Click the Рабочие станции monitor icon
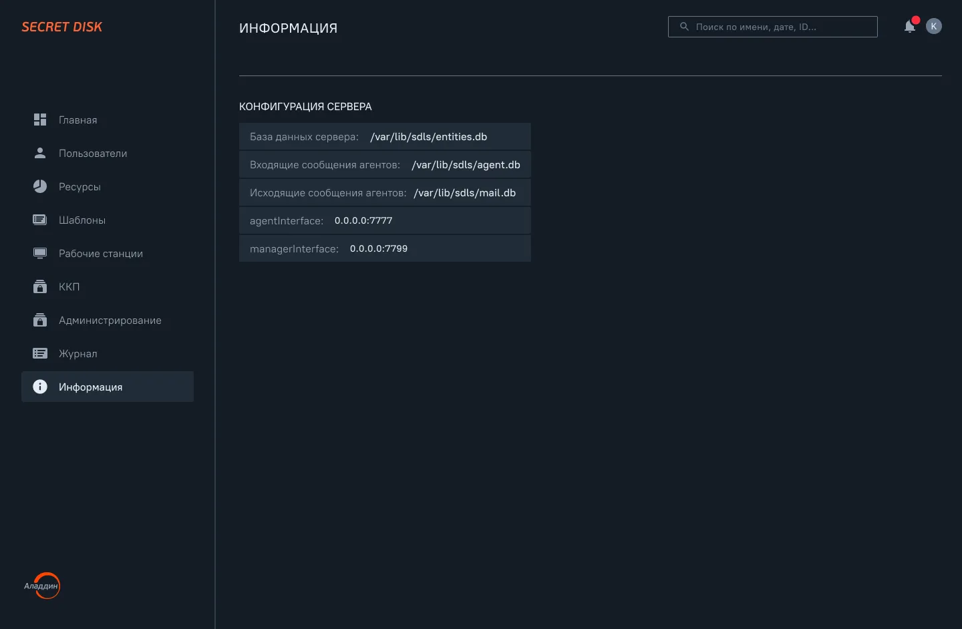Viewport: 962px width, 629px height. coord(40,253)
